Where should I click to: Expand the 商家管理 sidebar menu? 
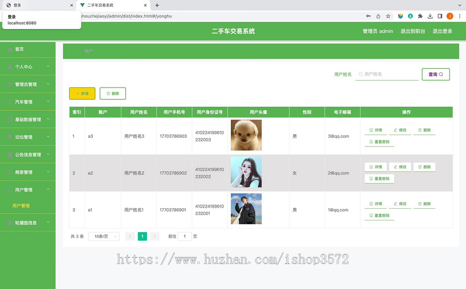tap(27, 172)
